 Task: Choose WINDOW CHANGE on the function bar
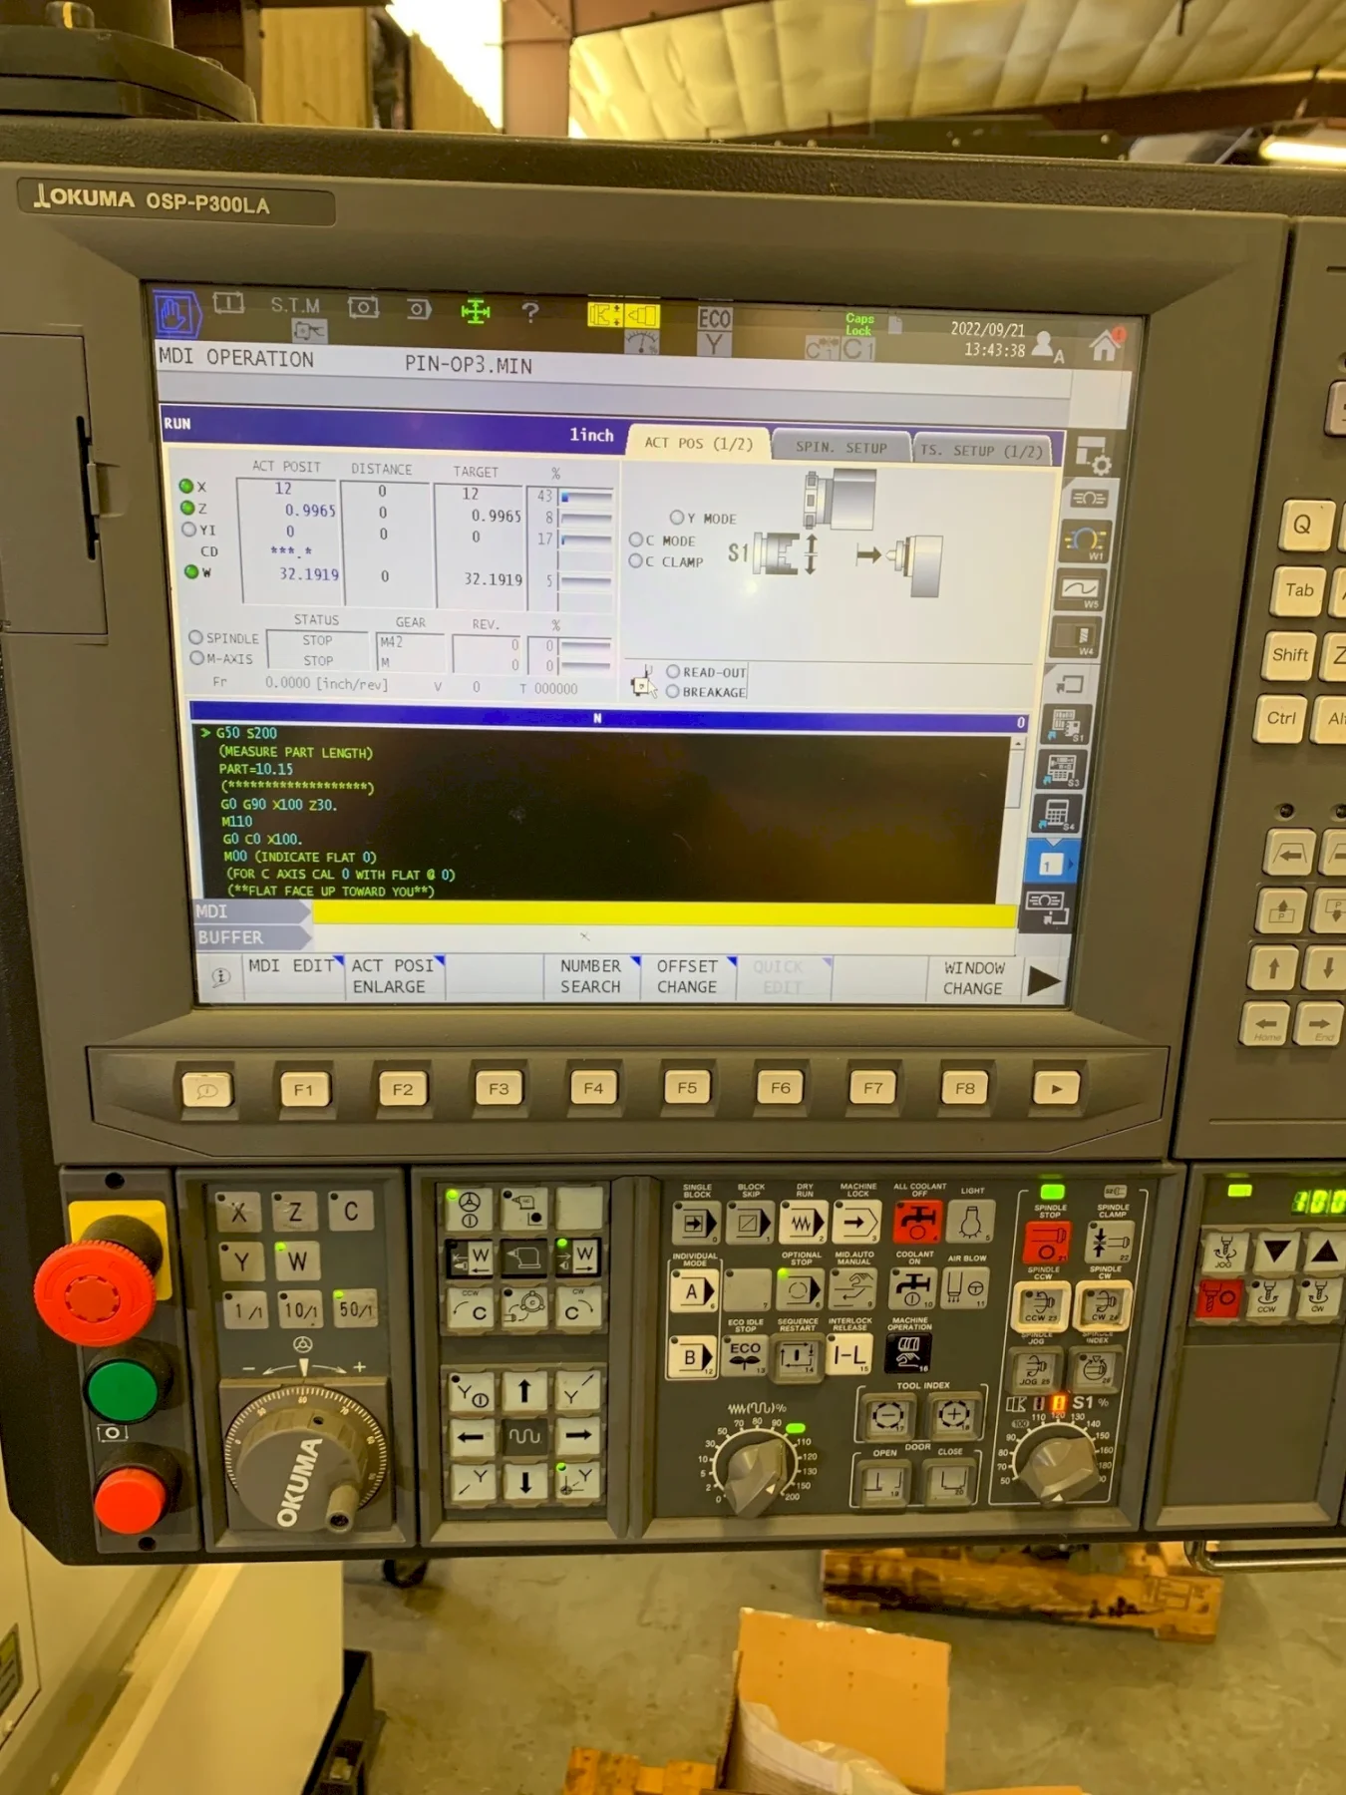(x=973, y=978)
